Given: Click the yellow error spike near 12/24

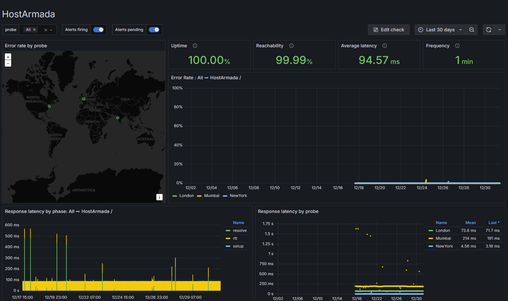Looking at the screenshot, I should point(426,181).
